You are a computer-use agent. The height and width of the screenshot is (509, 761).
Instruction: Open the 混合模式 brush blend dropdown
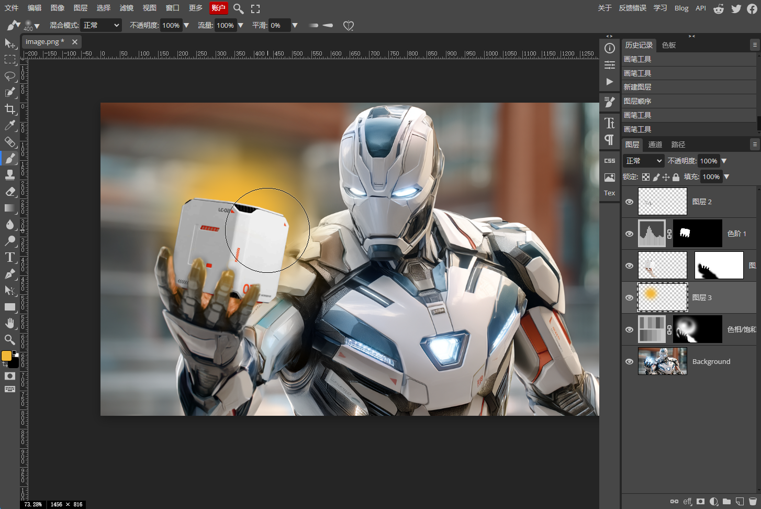(x=101, y=25)
